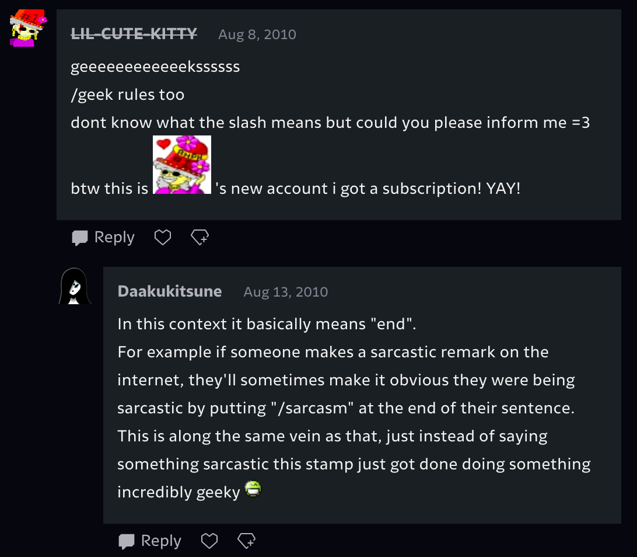The height and width of the screenshot is (557, 637).
Task: Click the Aug 8, 2010 timestamp
Action: [257, 34]
